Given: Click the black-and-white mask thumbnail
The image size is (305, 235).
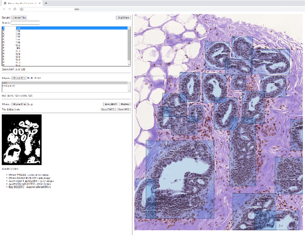Looking at the screenshot, I should (22, 139).
